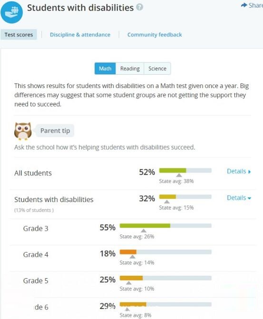Switch to Science subject scores
This screenshot has width=263, height=319.
point(157,68)
